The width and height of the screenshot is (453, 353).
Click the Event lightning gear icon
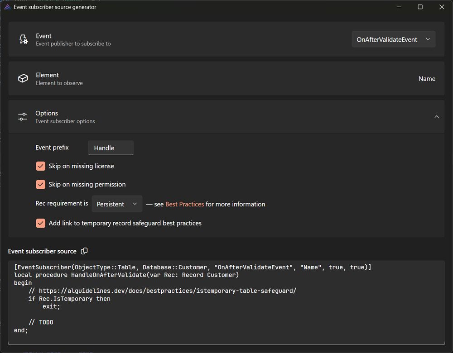(x=24, y=39)
